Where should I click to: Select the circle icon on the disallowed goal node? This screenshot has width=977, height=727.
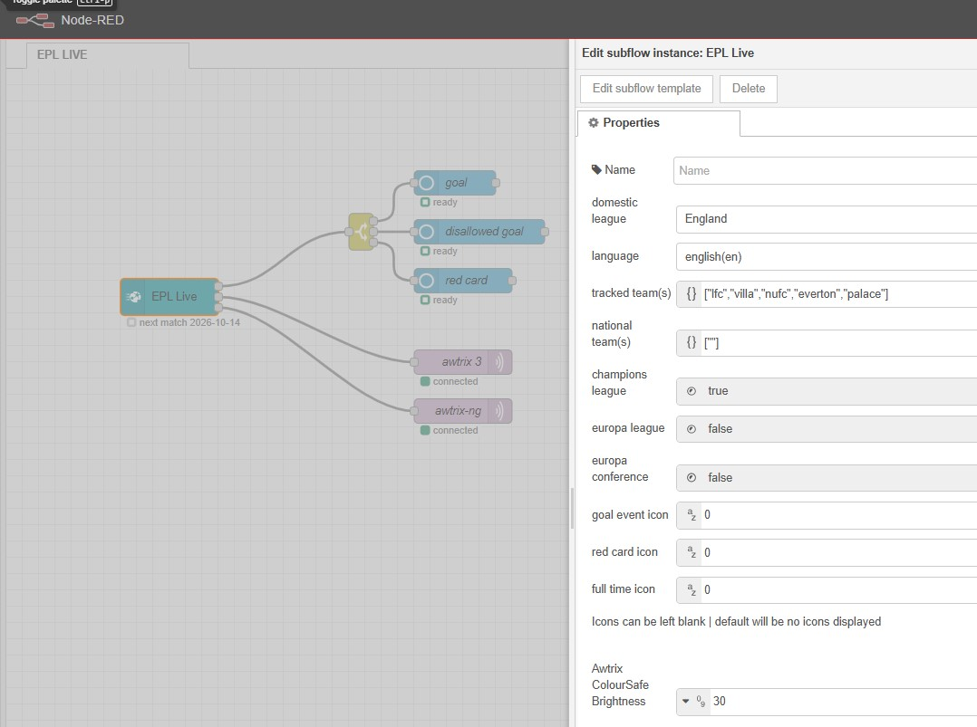426,232
